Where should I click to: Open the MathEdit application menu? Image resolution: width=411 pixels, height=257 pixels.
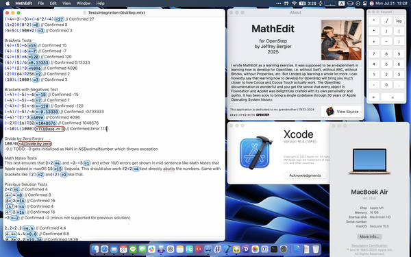(23, 3)
